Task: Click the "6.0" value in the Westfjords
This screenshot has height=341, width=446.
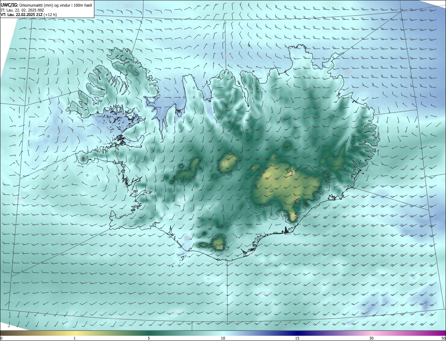Action: [x=132, y=69]
